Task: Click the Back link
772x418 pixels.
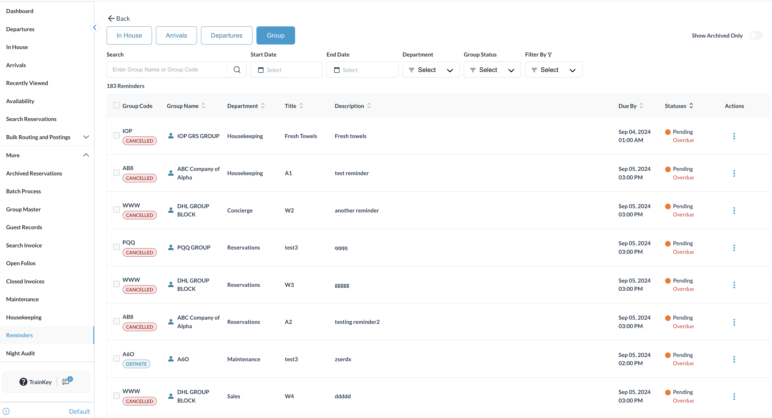Action: pos(119,19)
